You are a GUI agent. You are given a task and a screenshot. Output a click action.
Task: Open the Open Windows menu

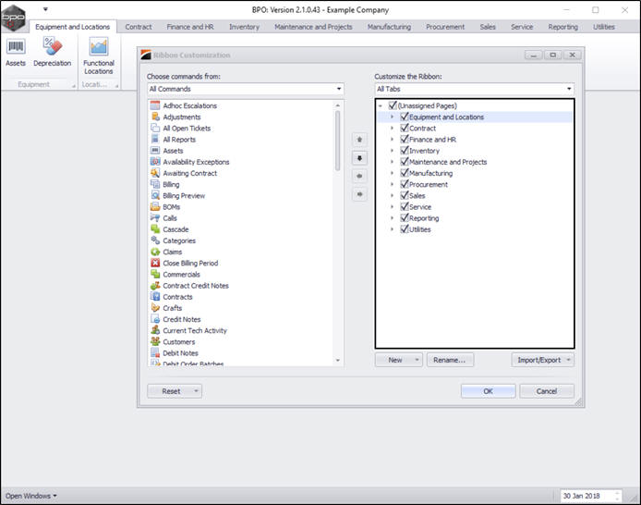pyautogui.click(x=31, y=496)
